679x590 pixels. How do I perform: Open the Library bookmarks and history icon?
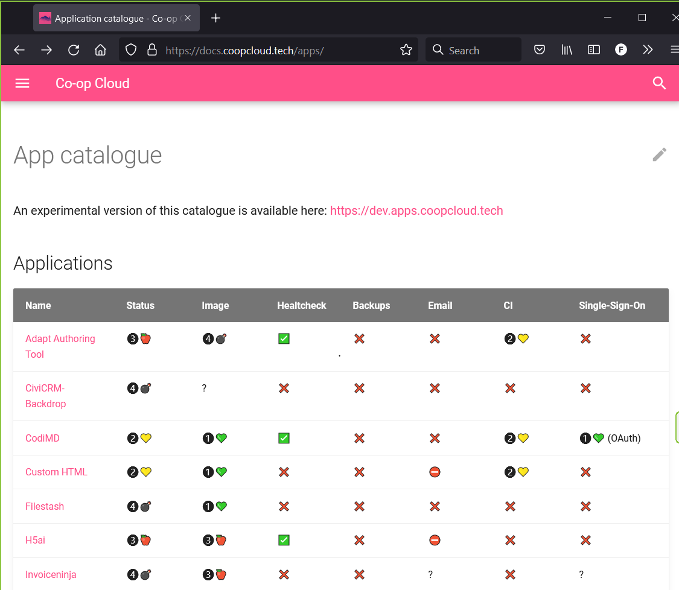(x=567, y=50)
